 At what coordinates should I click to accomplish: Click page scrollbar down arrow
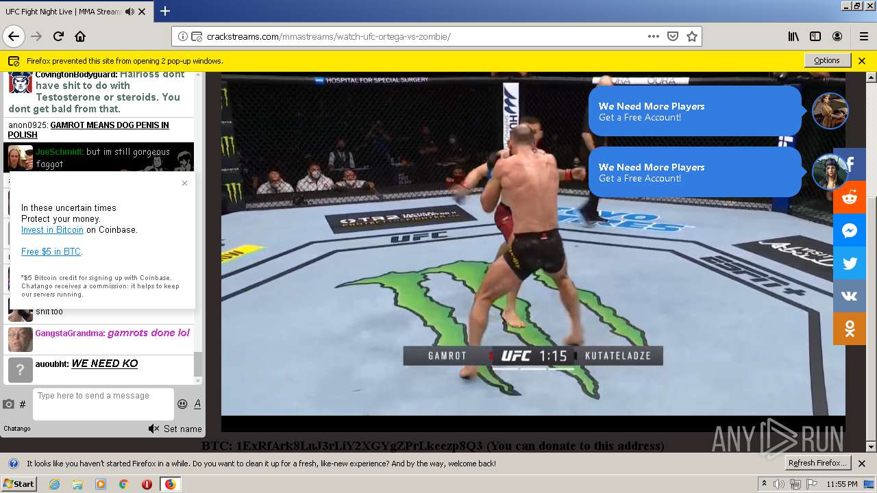coord(872,447)
